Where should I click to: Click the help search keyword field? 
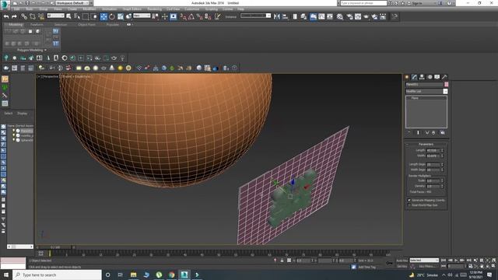tap(363, 3)
